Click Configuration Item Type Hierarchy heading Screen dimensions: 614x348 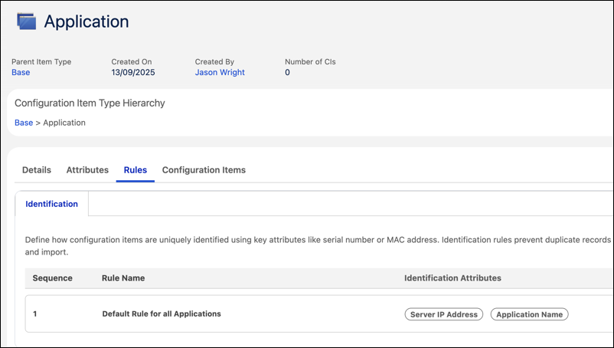90,103
